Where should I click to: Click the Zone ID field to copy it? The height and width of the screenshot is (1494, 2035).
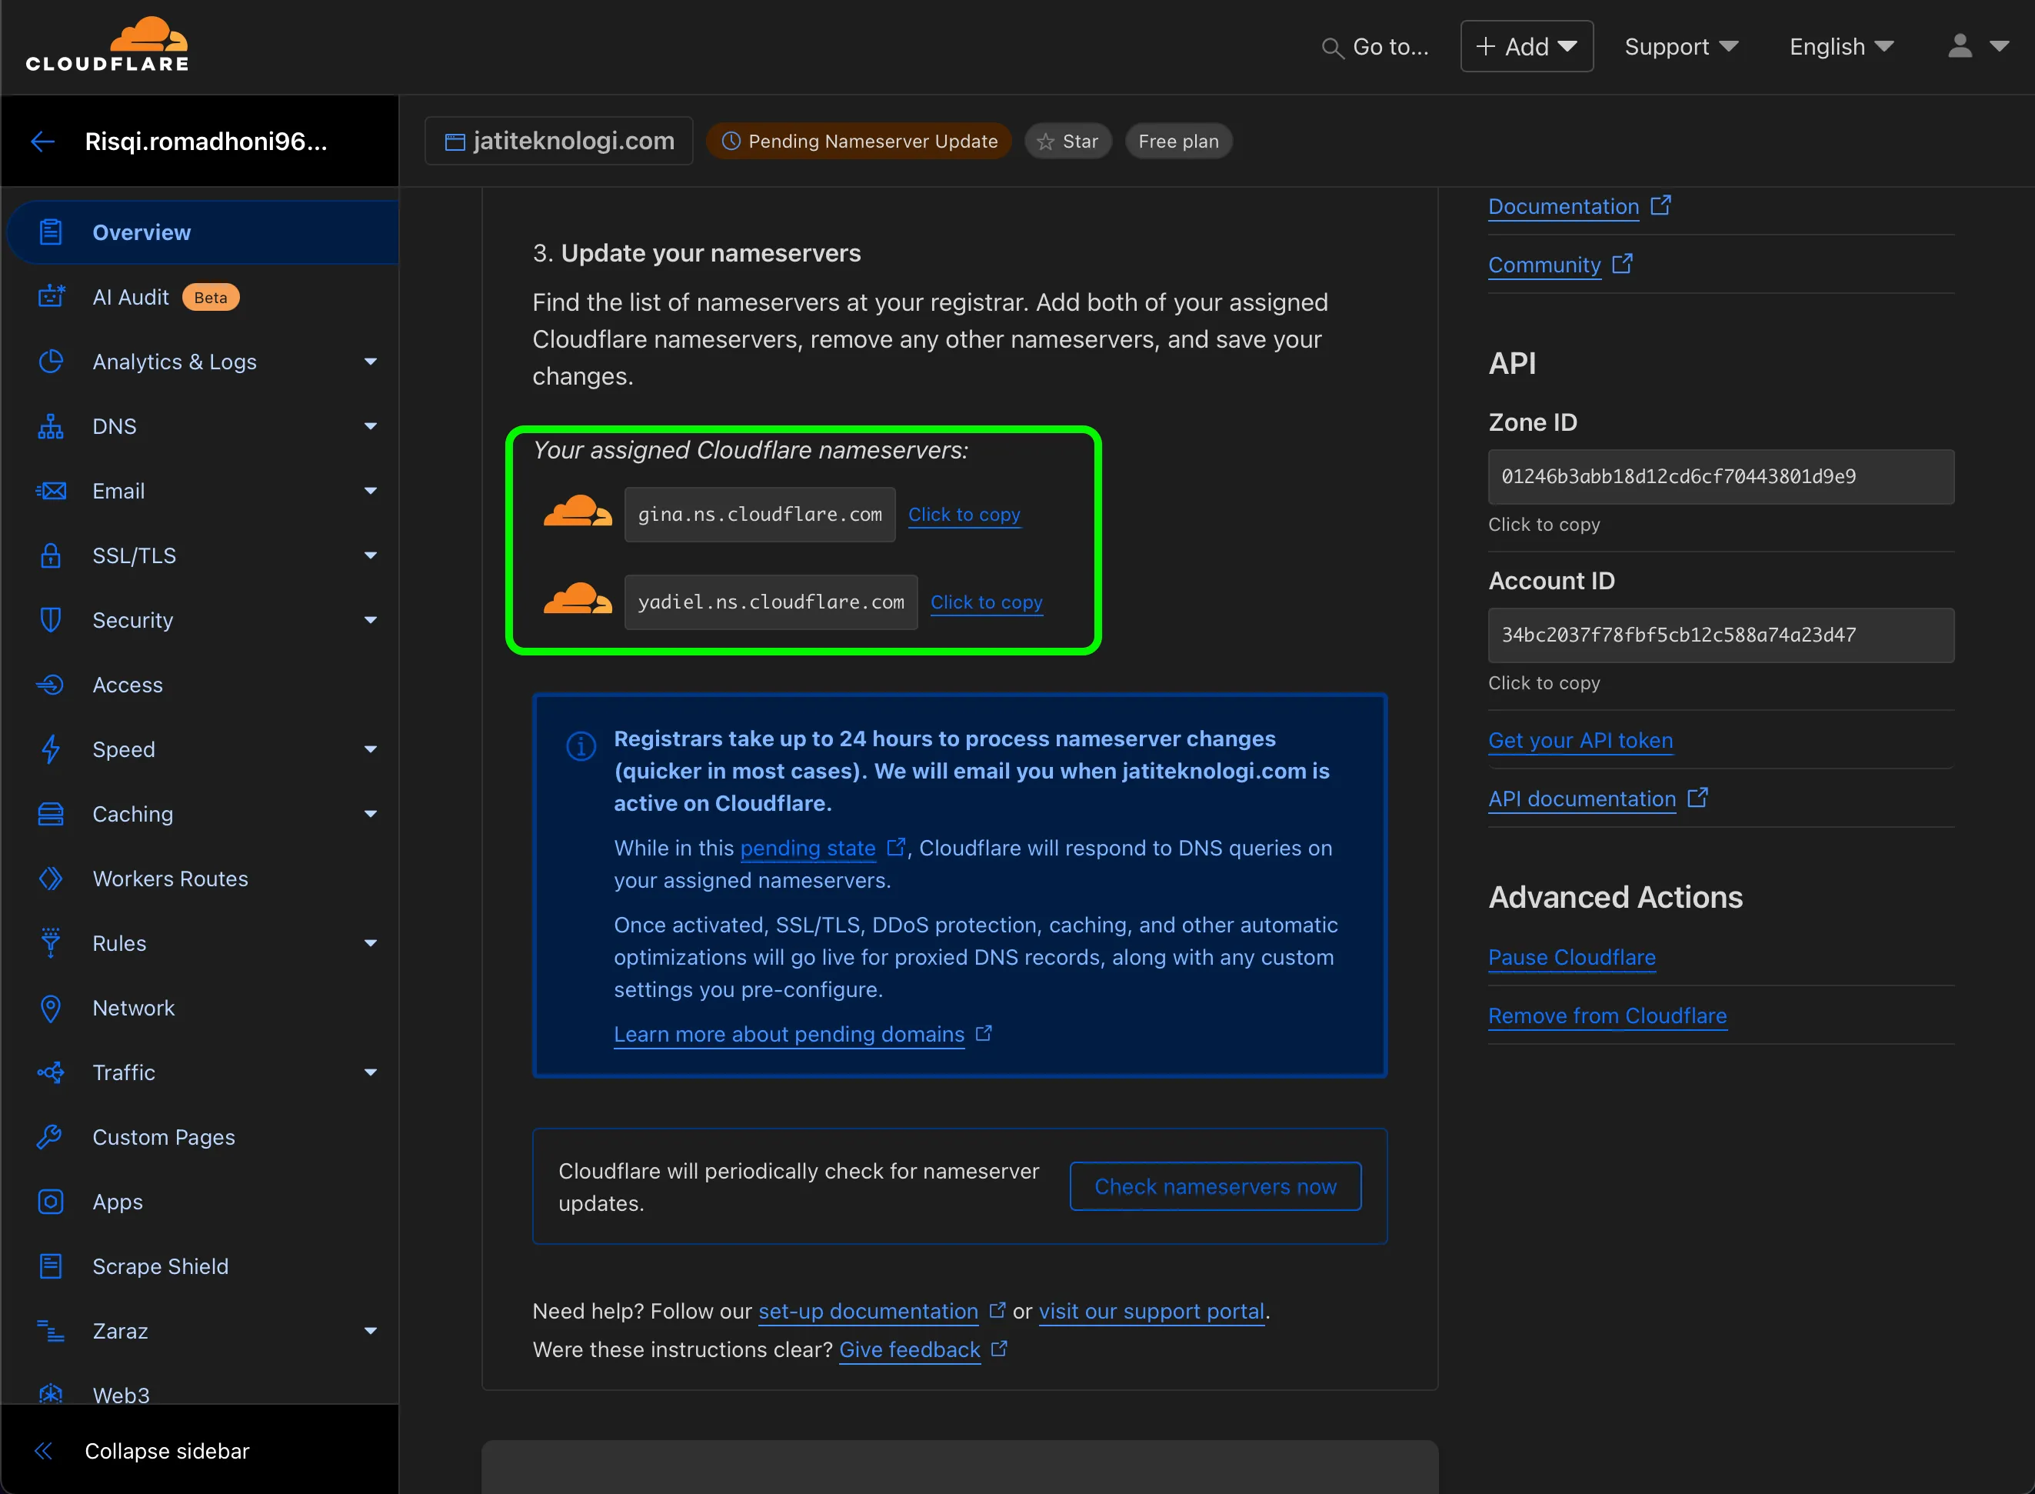coord(1719,477)
